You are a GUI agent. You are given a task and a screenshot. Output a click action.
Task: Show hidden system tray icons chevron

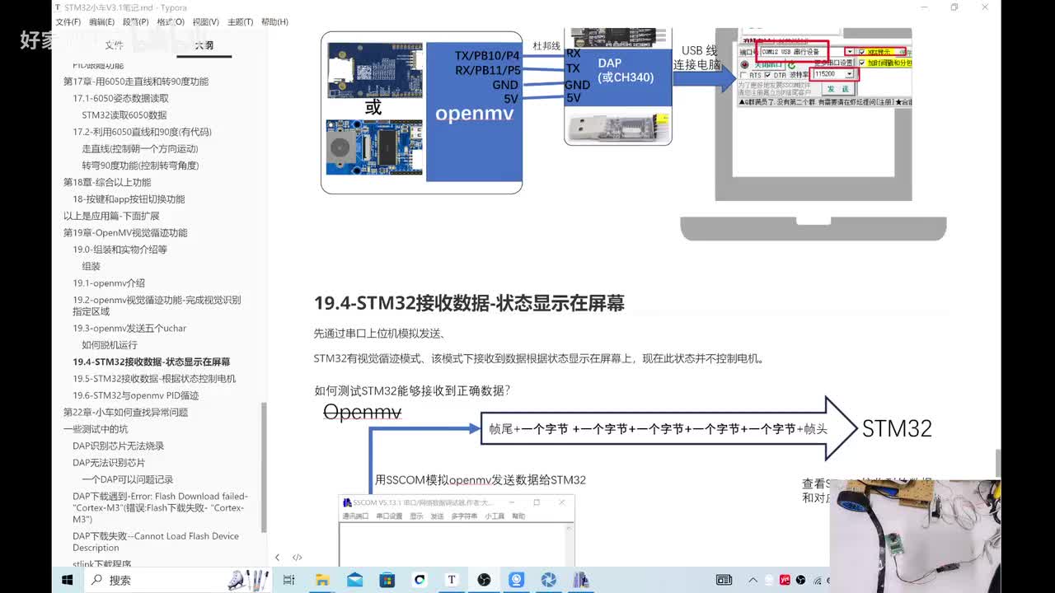[x=753, y=580]
